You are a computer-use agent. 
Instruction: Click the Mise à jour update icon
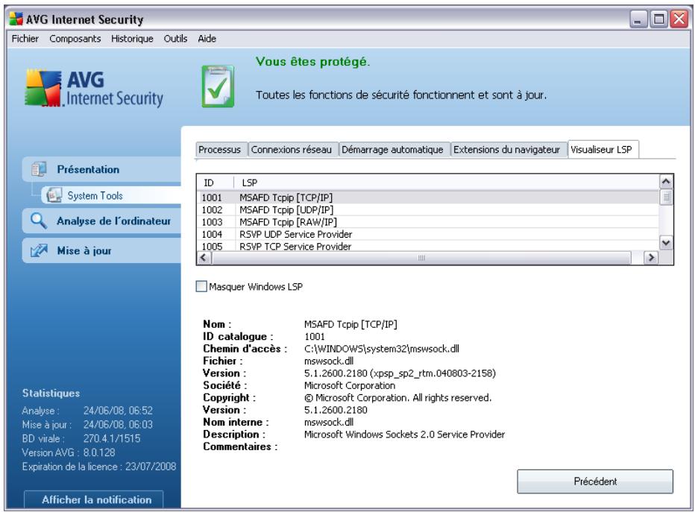pos(39,250)
